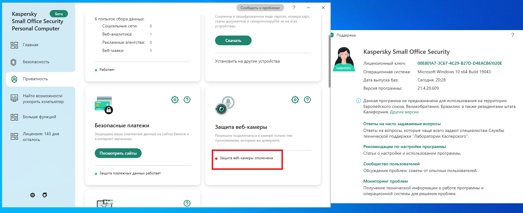
Task: Click the 'Microsoft Windows 10 x64 Build 19043' value
Action: (x=454, y=72)
